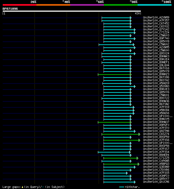Click the white query sequence ruler bar
Screen dimensions: 174x189
tap(72, 11)
